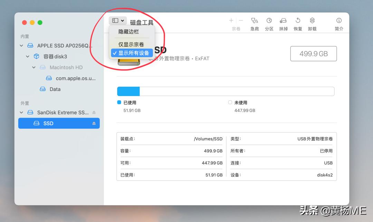Select the 磁盘工具 title text

click(142, 22)
